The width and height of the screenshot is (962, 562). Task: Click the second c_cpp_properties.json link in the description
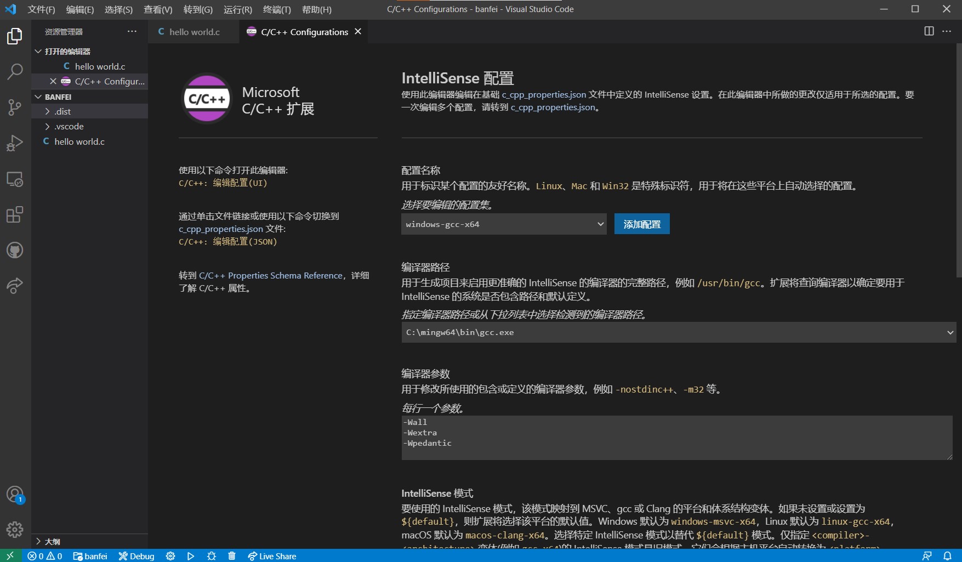tap(553, 107)
